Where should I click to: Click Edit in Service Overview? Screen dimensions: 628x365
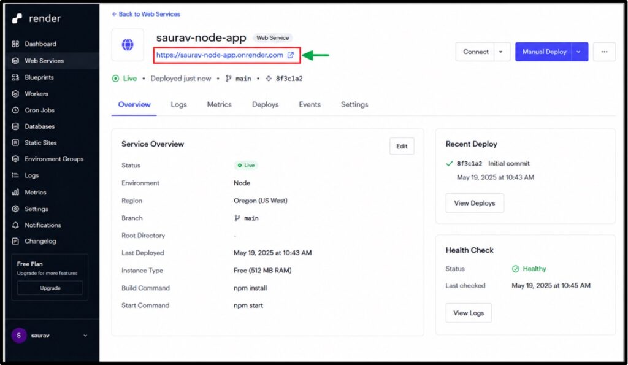point(402,146)
